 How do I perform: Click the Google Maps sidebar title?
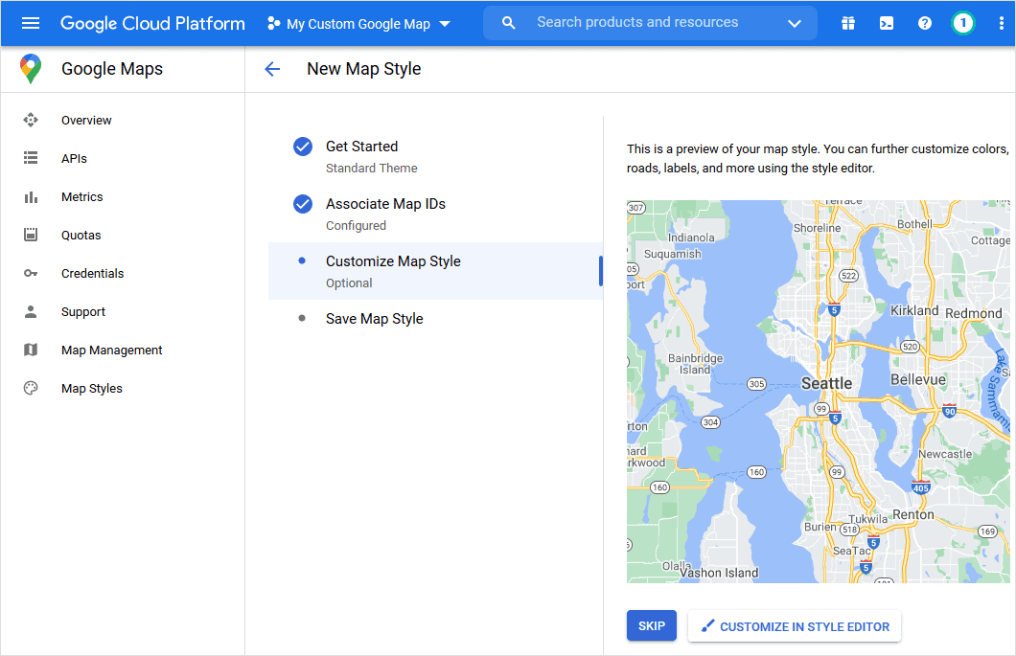point(112,69)
